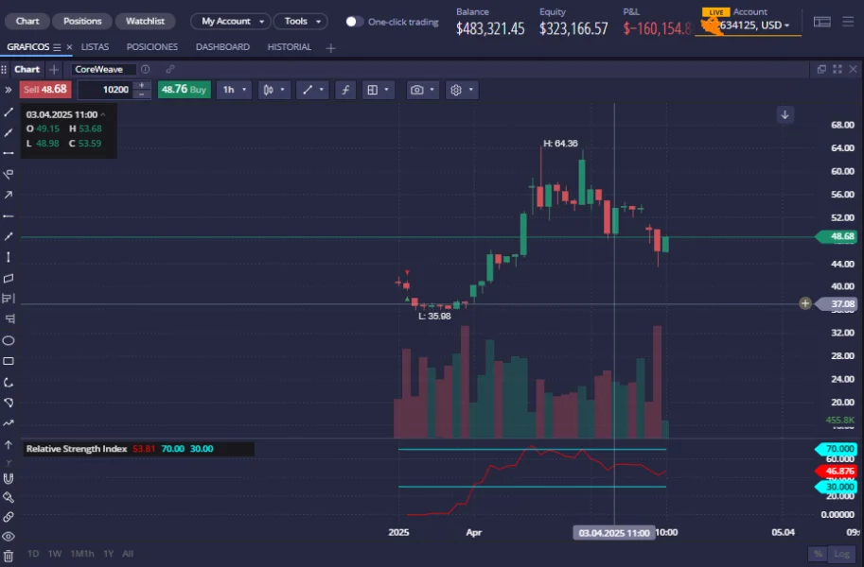Click the Chart button in the header
This screenshot has height=567, width=864.
point(27,21)
